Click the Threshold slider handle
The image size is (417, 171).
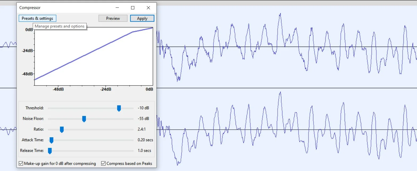point(119,108)
